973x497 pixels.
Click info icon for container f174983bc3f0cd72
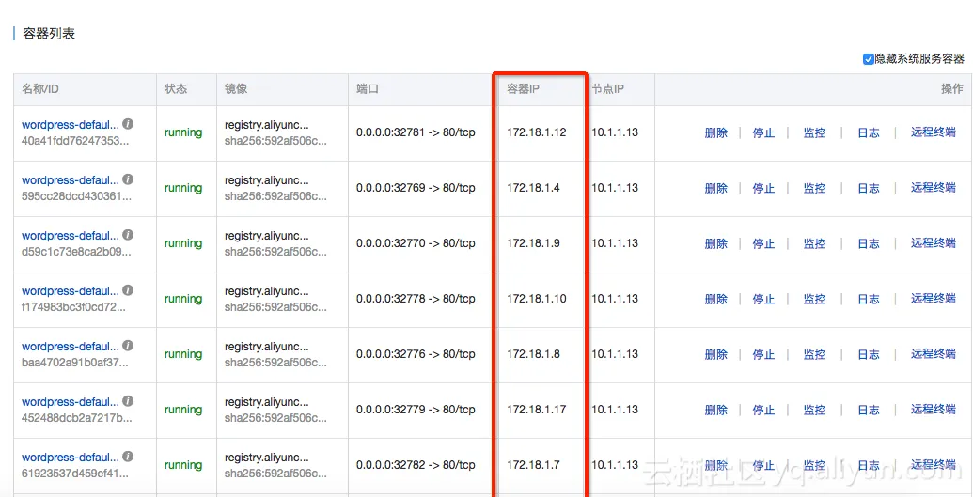tap(128, 290)
